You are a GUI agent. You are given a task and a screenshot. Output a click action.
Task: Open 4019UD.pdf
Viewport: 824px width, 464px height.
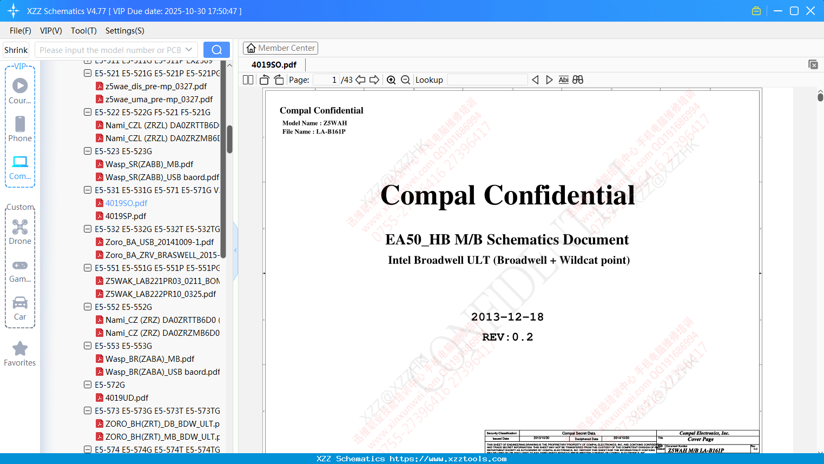click(127, 397)
